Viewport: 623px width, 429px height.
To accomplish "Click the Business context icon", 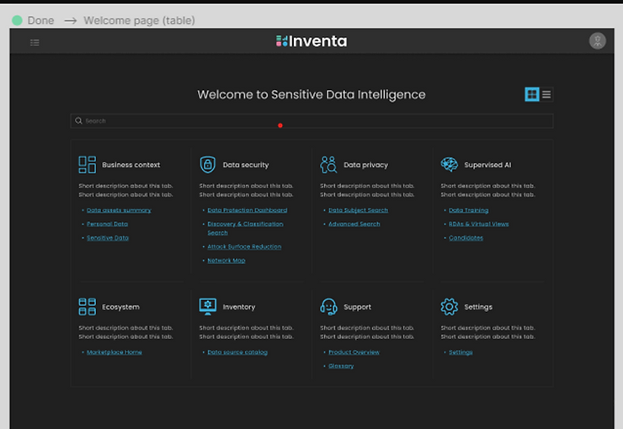I will [x=87, y=165].
